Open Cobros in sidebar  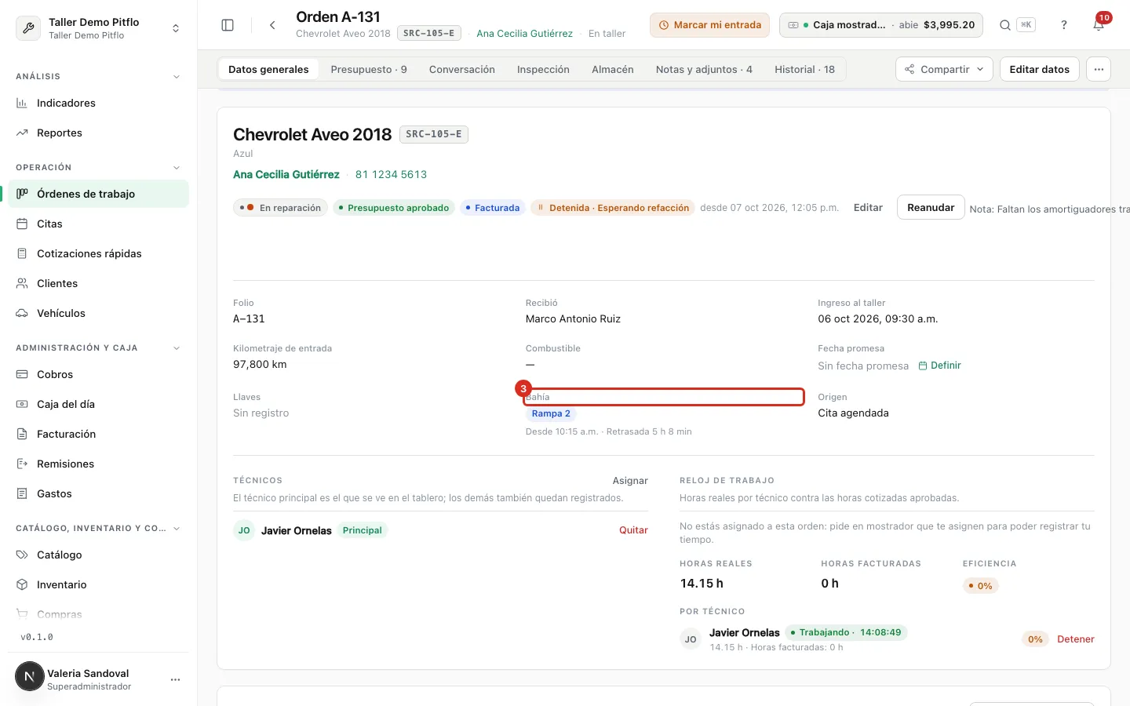point(98,374)
